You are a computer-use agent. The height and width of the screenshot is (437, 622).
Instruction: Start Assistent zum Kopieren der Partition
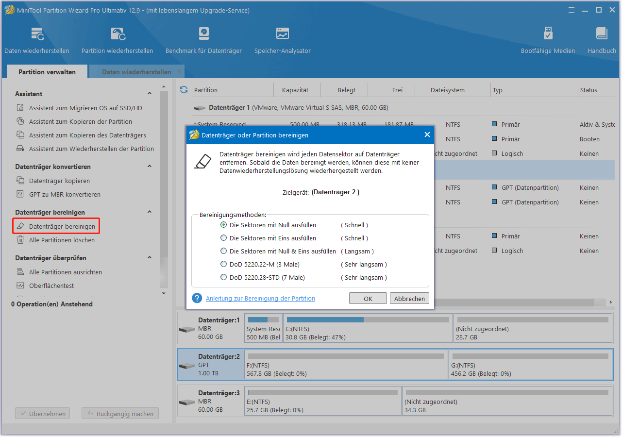pyautogui.click(x=81, y=122)
